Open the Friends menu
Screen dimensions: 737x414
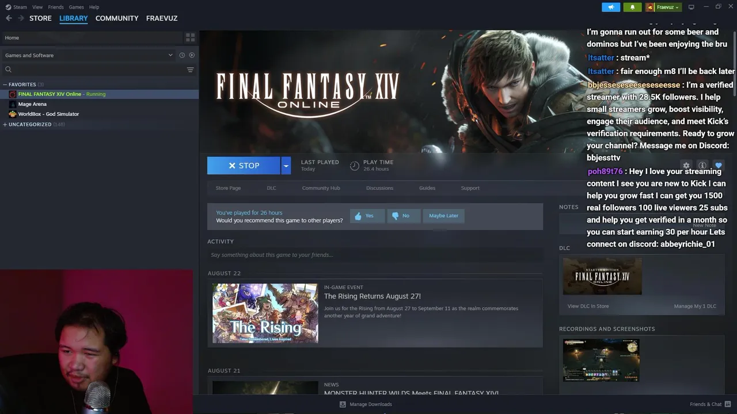coord(56,7)
